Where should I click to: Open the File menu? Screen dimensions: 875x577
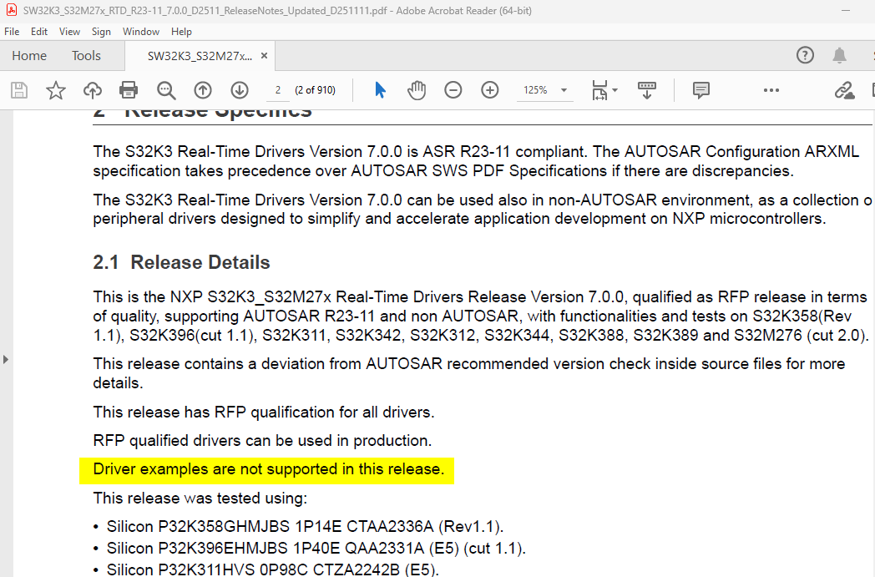[12, 31]
